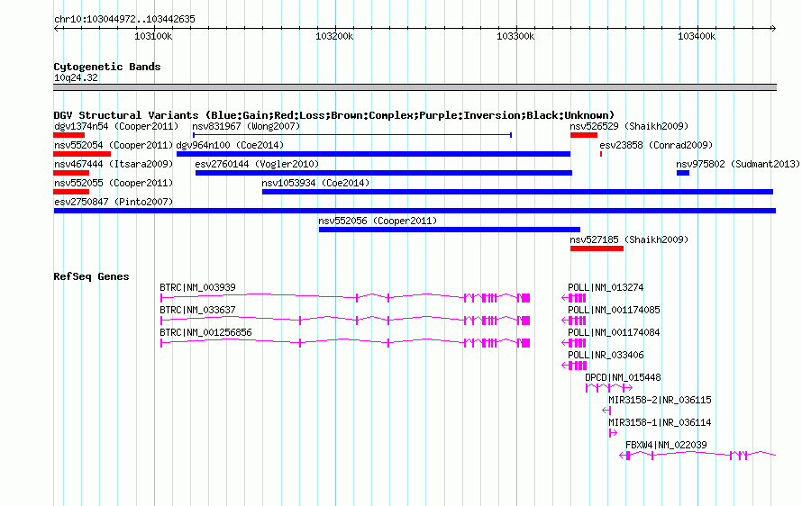Open BTRC|NM_033637 transcript label
The image size is (802, 506).
point(197,310)
